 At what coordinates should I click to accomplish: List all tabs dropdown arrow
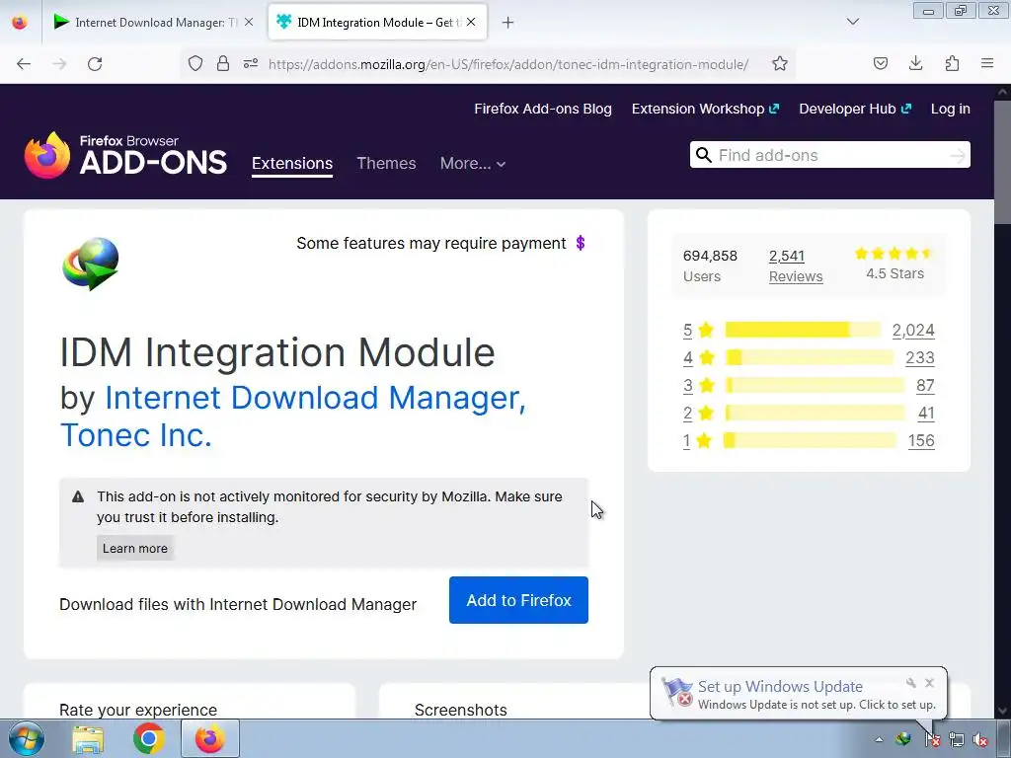point(852,22)
